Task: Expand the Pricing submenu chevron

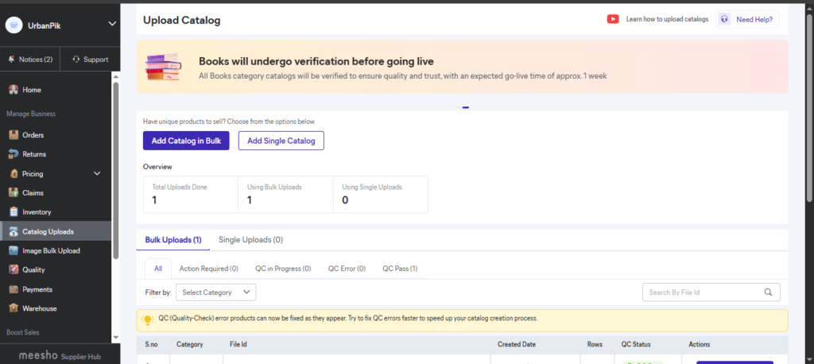Action: click(x=97, y=173)
